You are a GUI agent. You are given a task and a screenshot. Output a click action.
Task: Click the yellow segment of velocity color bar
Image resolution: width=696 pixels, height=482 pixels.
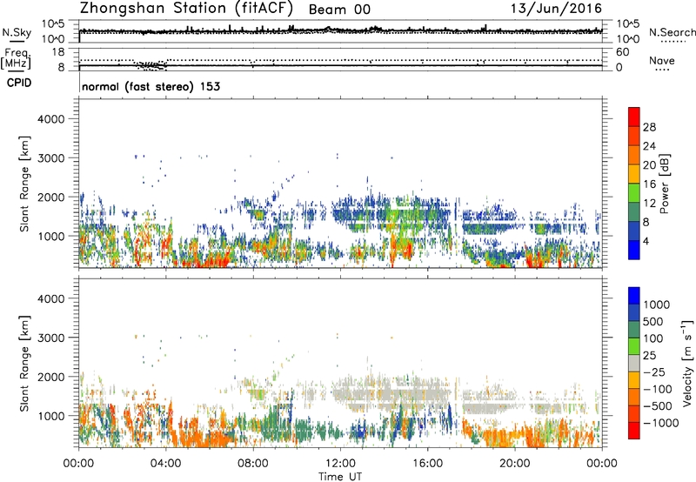(634, 380)
